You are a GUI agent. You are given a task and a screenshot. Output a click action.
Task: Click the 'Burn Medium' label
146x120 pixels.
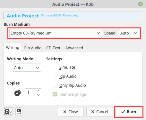[x=17, y=25]
